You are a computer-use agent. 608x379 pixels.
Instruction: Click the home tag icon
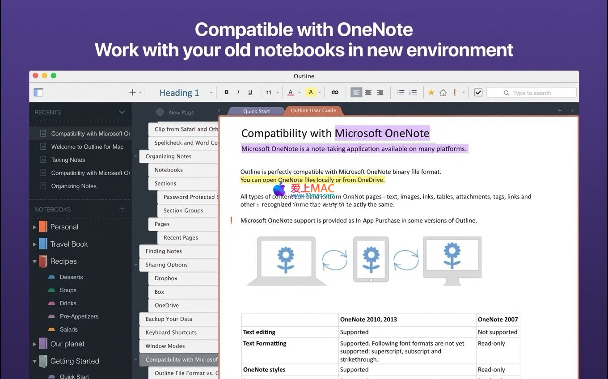(443, 93)
